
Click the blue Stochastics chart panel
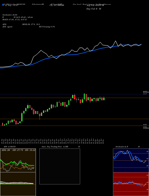click(131, 160)
